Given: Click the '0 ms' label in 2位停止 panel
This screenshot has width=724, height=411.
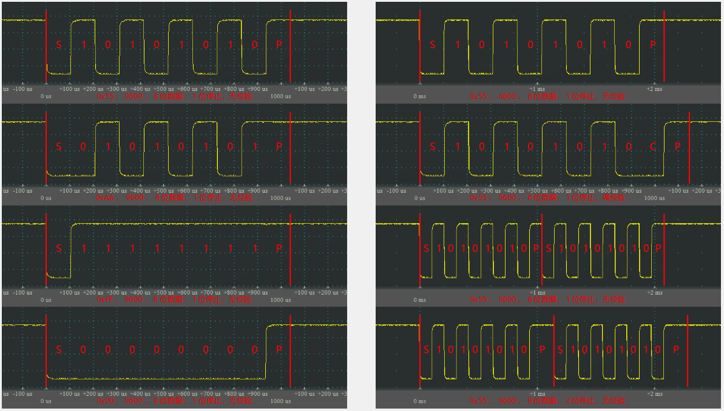Looking at the screenshot, I should pos(420,401).
